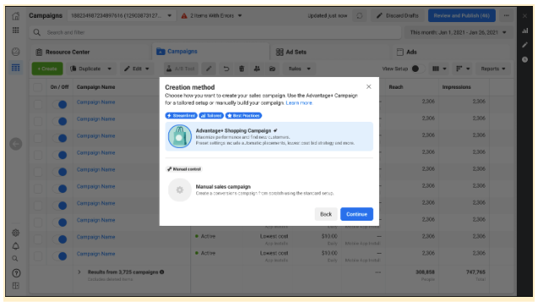Image resolution: width=538 pixels, height=307 pixels.
Task: Click the warning triangle error icon
Action: (x=184, y=16)
